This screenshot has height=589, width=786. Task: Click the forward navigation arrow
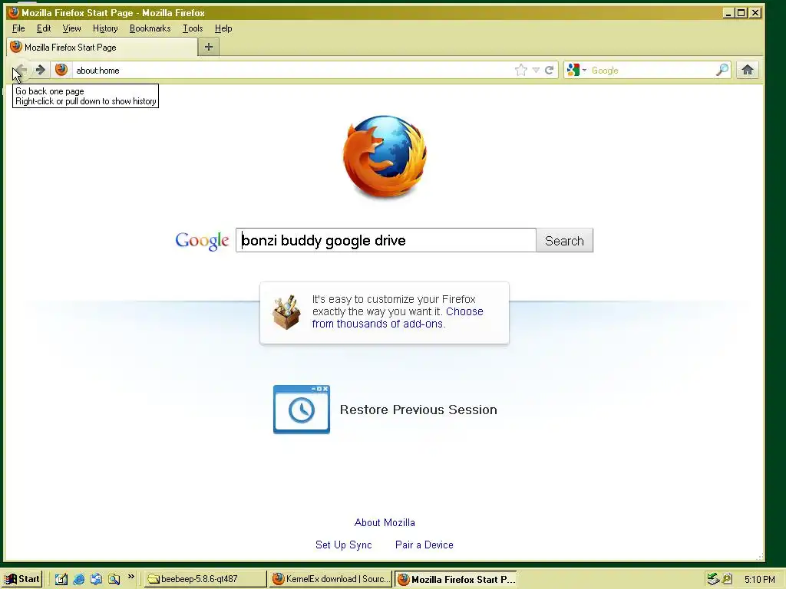(40, 70)
